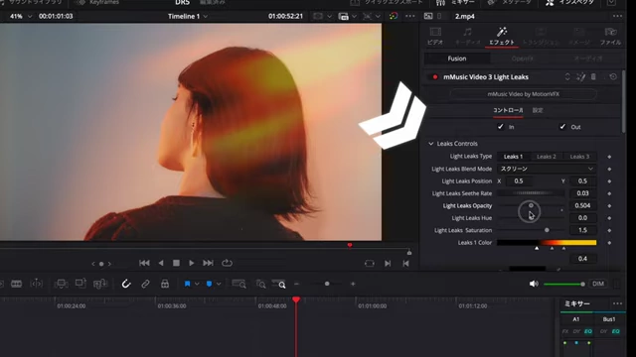The height and width of the screenshot is (357, 636).
Task: Add keyframe for Light Leaks Blend Mode
Action: [x=609, y=169]
